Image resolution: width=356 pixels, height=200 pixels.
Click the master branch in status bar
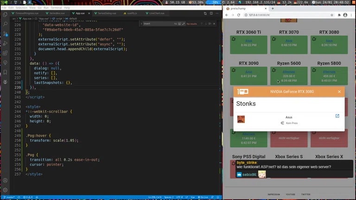click(10, 197)
